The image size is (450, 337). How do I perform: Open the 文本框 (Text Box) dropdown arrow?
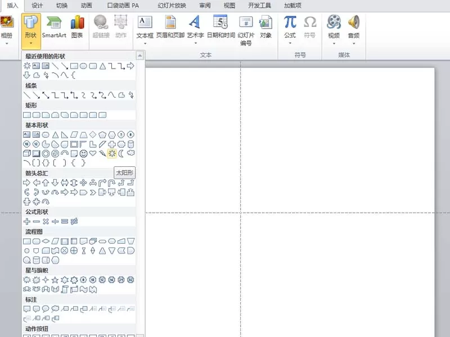click(x=145, y=44)
